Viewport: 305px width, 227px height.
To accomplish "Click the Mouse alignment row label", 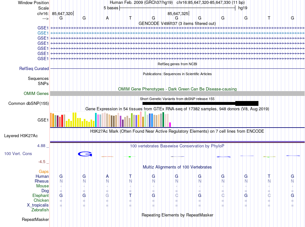I will click(42, 186).
